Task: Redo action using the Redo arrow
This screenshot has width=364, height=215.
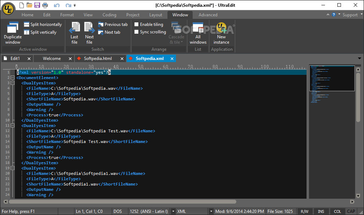Action: point(68,5)
